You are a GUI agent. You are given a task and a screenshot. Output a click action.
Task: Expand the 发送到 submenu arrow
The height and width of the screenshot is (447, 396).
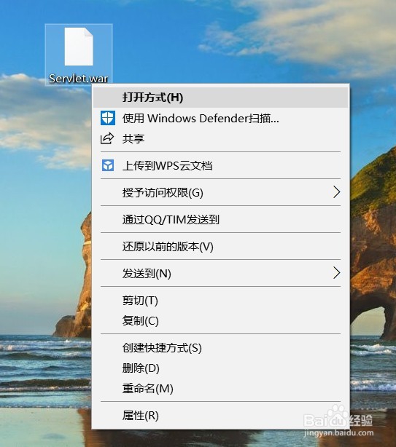(x=337, y=273)
